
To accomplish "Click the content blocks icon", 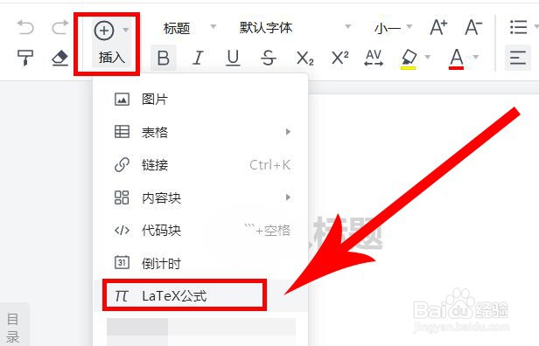I will click(x=122, y=197).
